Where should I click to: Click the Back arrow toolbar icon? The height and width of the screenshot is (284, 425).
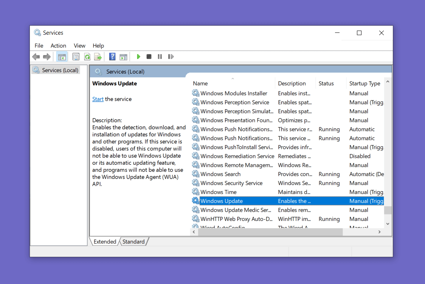tap(36, 57)
